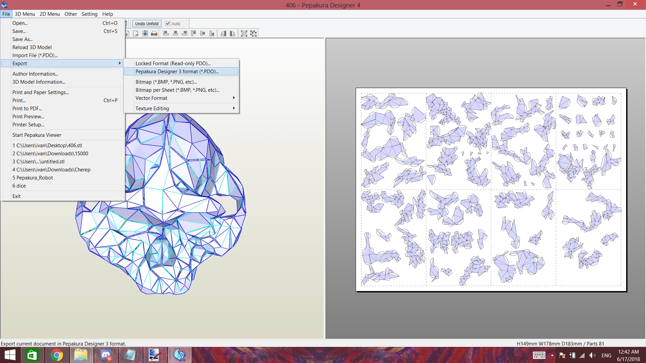Choose Save As... from File menu
The image size is (646, 363).
click(63, 39)
